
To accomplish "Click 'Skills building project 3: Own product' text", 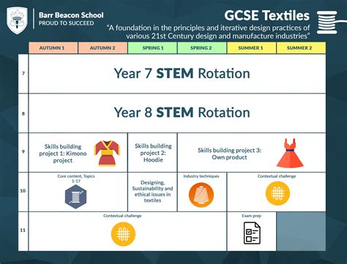I will click(x=229, y=154).
